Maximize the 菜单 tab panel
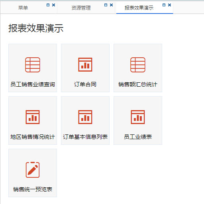The width and height of the screenshot is (204, 204). [48, 5]
